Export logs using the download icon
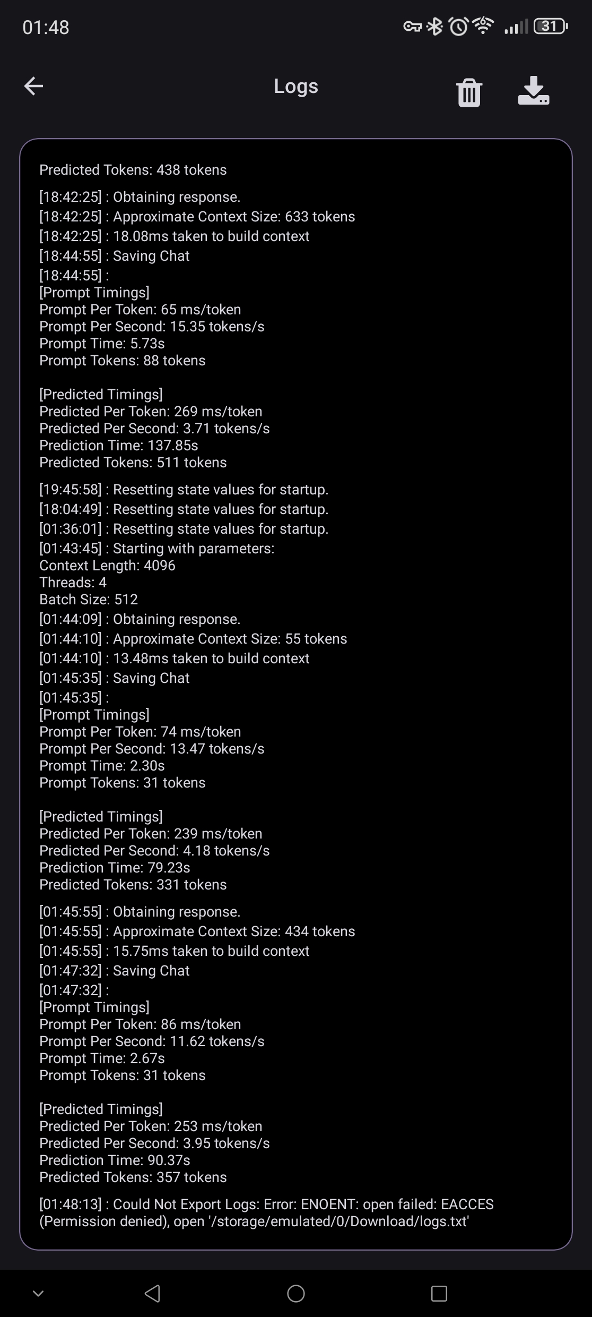The image size is (592, 1317). coord(533,91)
